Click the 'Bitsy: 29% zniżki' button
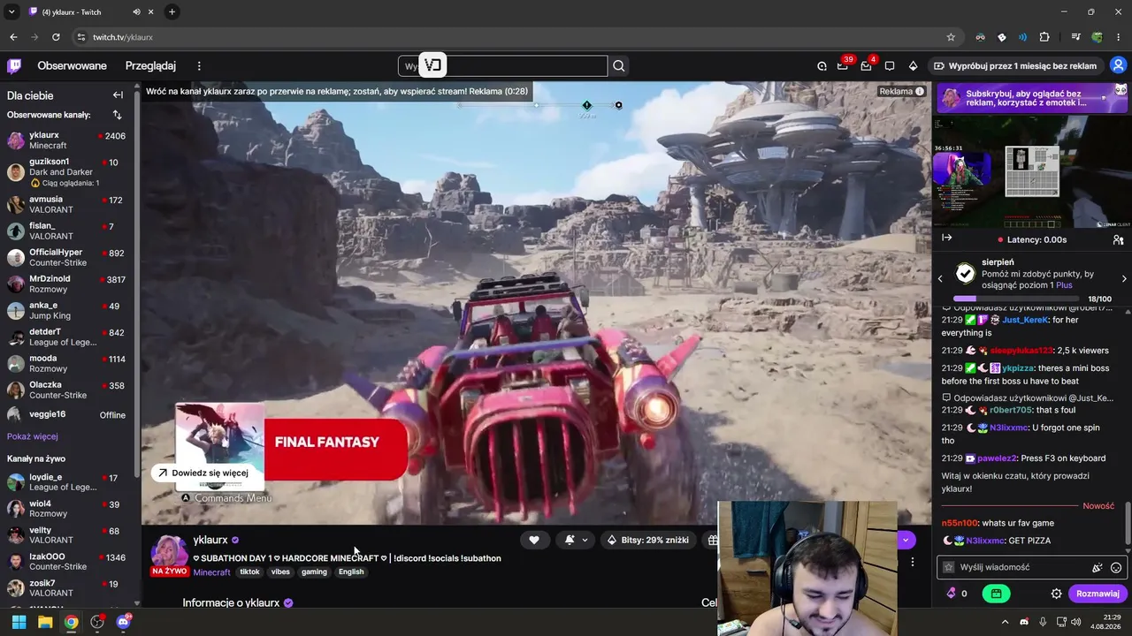Screen dimensions: 1132x636 click(647, 540)
